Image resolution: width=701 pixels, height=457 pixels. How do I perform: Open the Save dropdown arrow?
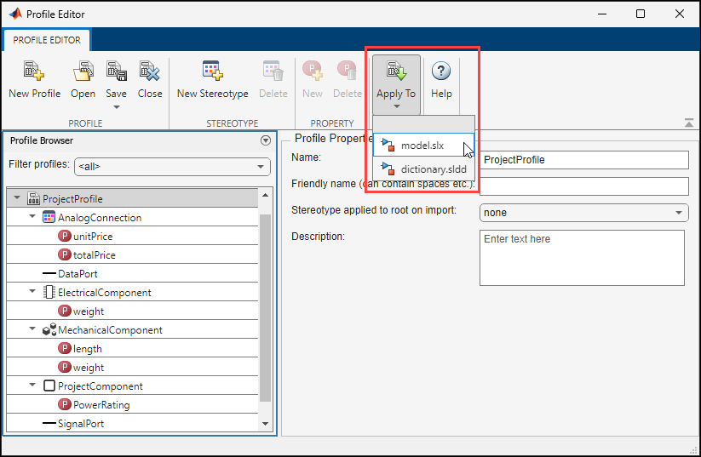click(x=116, y=107)
